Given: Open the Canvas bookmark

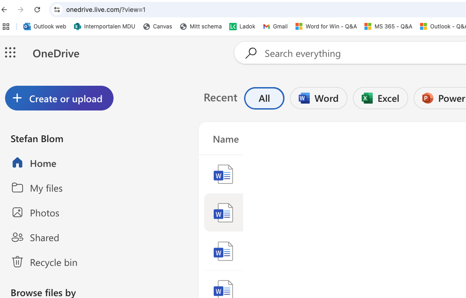Looking at the screenshot, I should tap(158, 27).
